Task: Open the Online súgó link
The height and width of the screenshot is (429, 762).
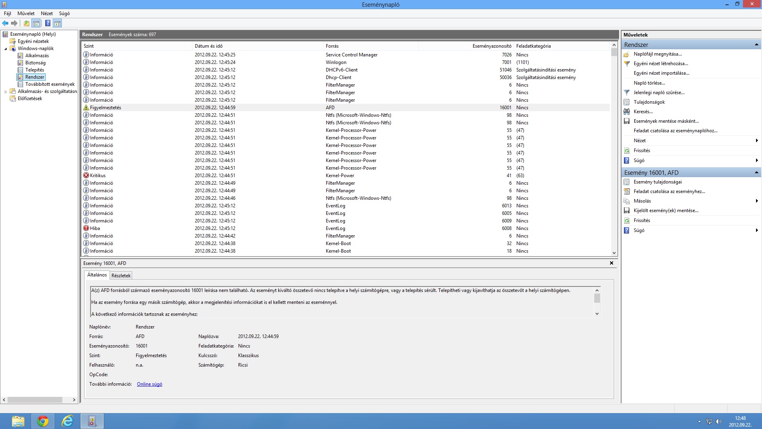Action: tap(149, 384)
